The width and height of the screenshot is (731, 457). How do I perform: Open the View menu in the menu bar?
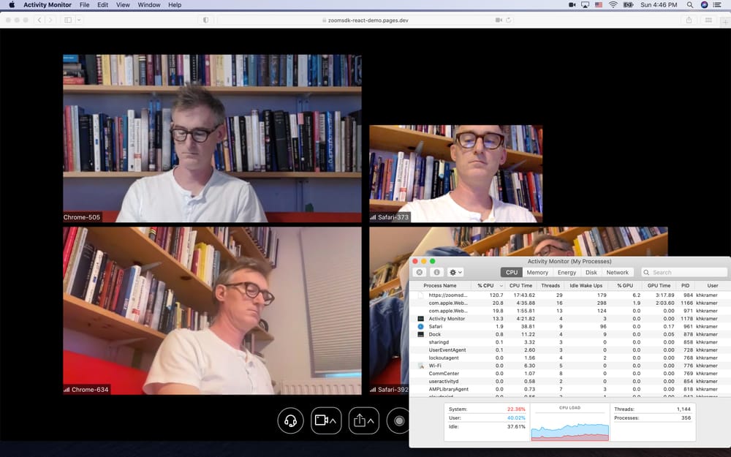click(x=122, y=4)
